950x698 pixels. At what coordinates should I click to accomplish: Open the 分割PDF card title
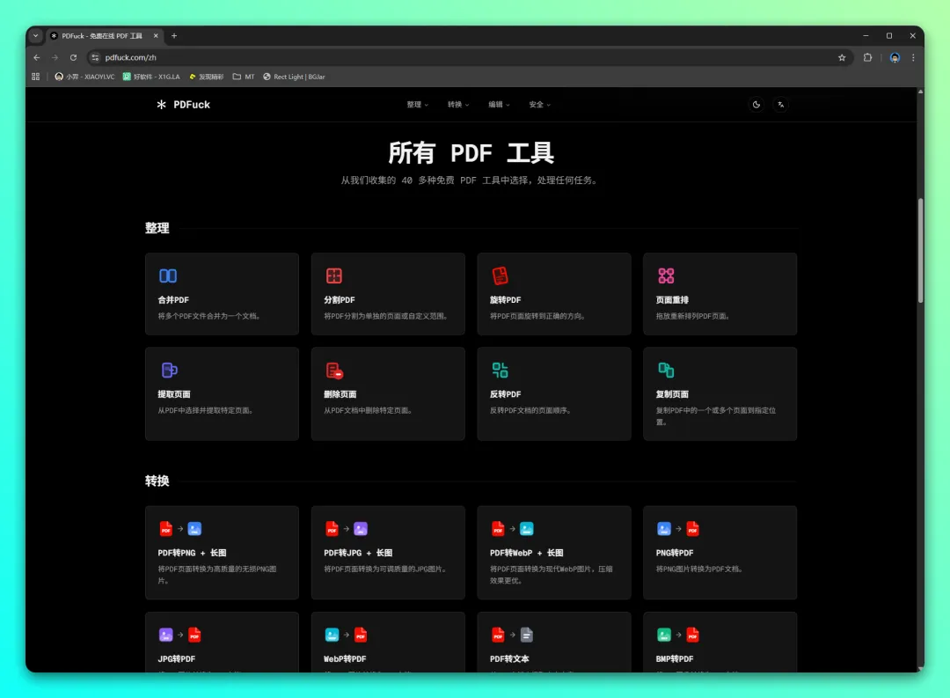(340, 299)
